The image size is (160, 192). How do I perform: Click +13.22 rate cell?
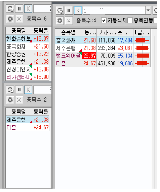click(x=41, y=54)
